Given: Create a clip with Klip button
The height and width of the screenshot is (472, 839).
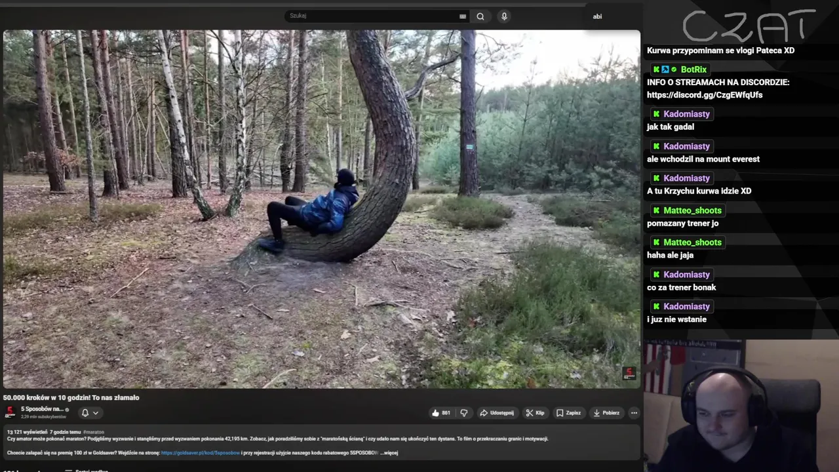Looking at the screenshot, I should point(535,413).
